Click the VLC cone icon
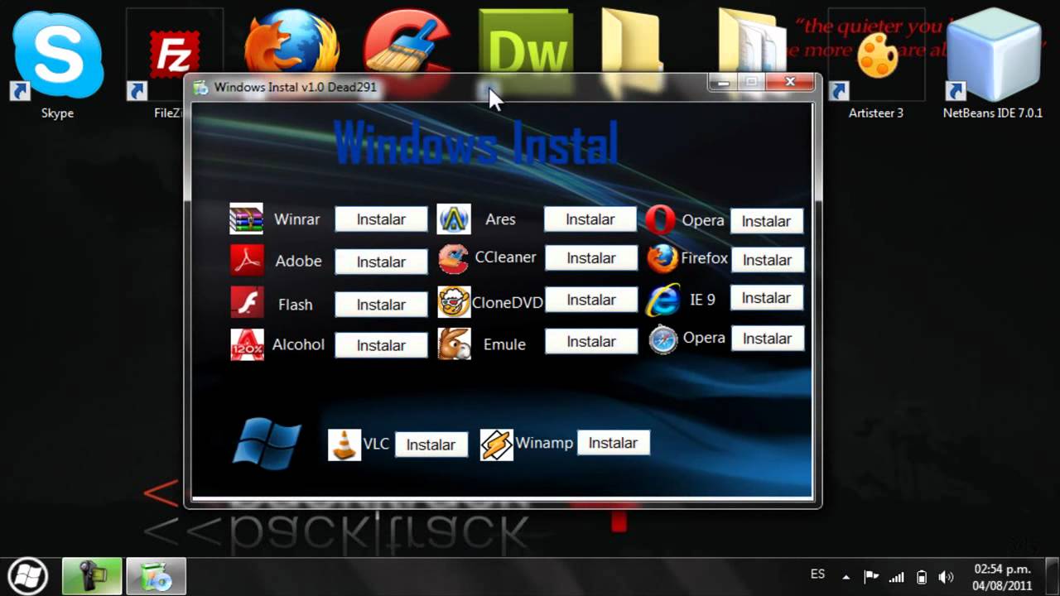Screen dimensions: 1060x596 point(344,445)
